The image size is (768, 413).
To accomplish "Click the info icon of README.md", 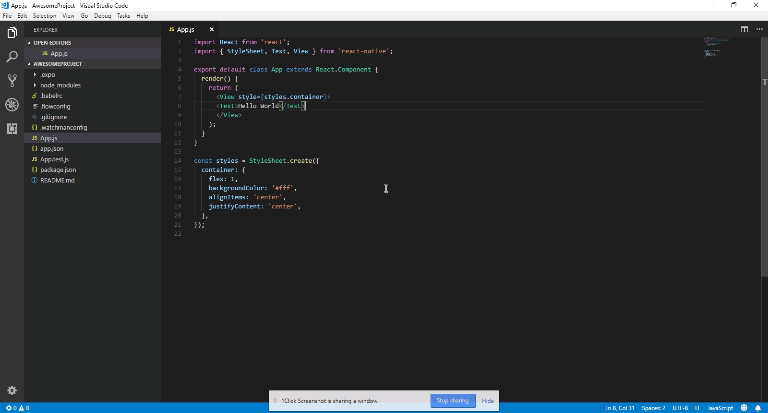I will [x=35, y=180].
